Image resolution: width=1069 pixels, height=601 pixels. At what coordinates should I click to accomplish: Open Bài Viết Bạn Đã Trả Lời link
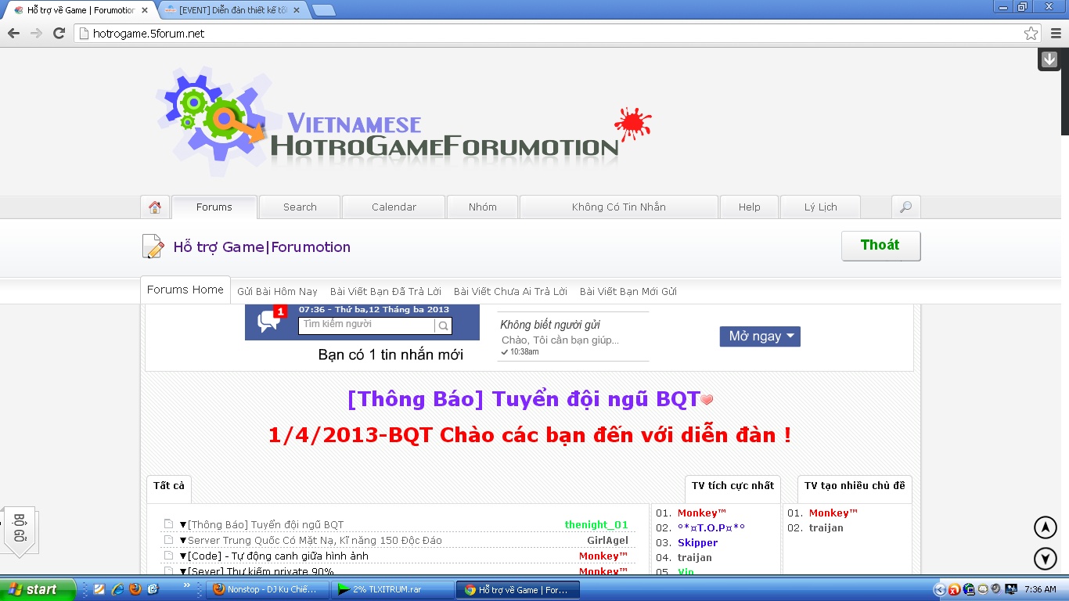point(386,291)
